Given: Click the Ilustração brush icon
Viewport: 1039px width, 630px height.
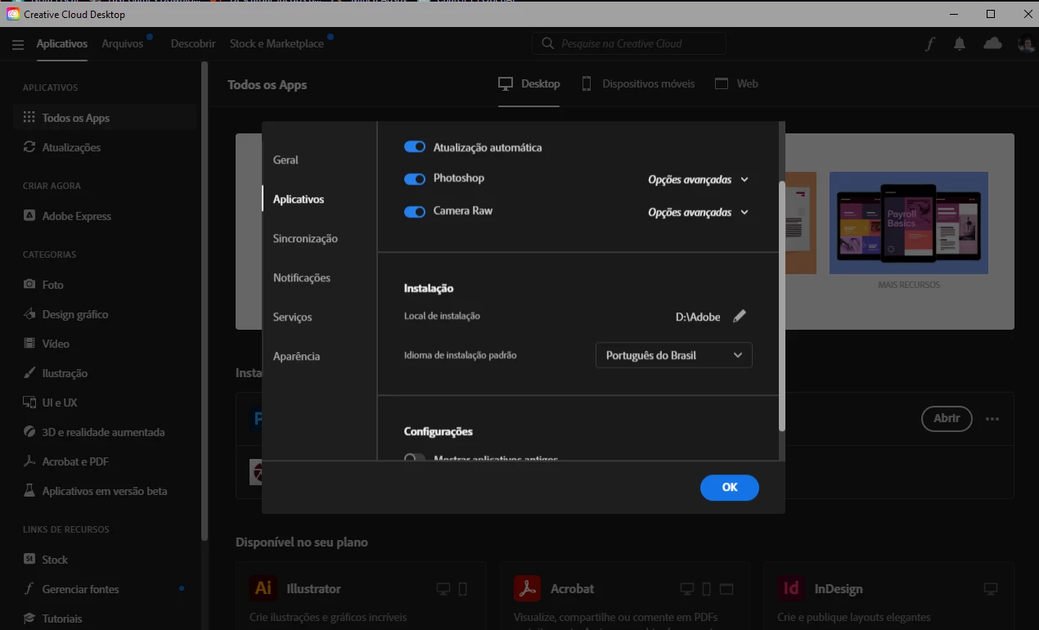Looking at the screenshot, I should coord(29,373).
